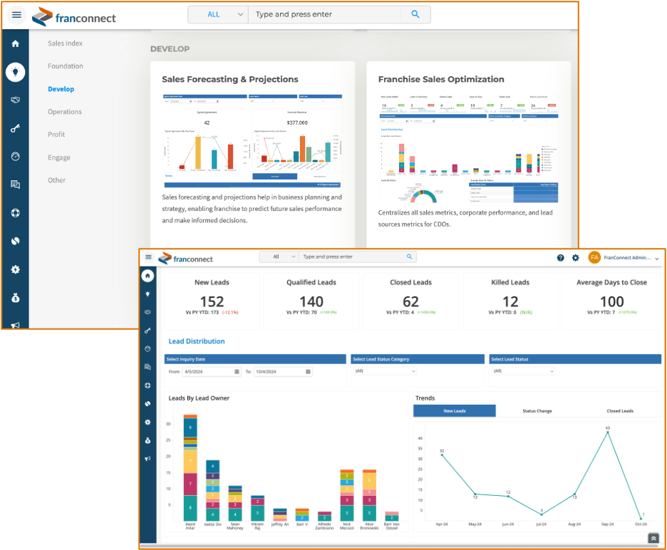
Task: Switch to New Leads trends tab
Action: 455,411
